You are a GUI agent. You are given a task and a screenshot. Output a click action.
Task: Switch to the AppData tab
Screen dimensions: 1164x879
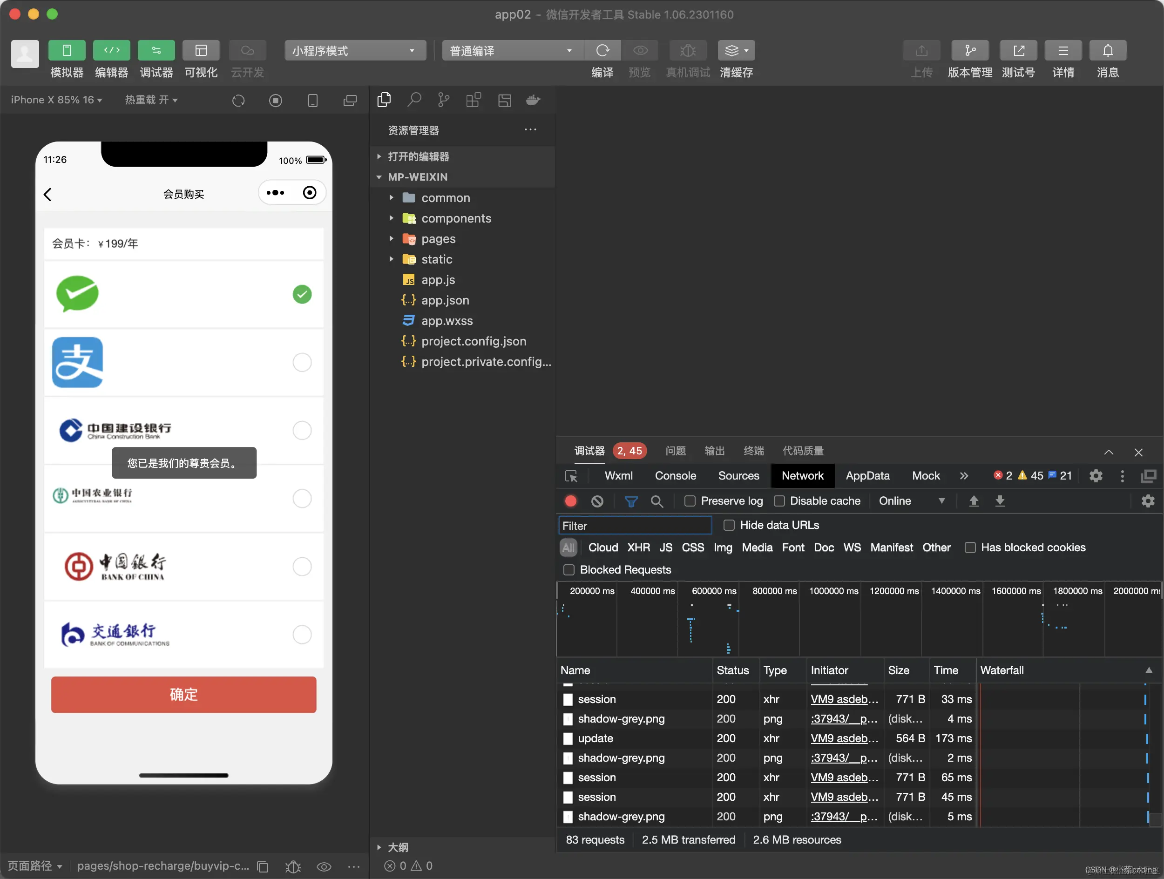pyautogui.click(x=867, y=475)
